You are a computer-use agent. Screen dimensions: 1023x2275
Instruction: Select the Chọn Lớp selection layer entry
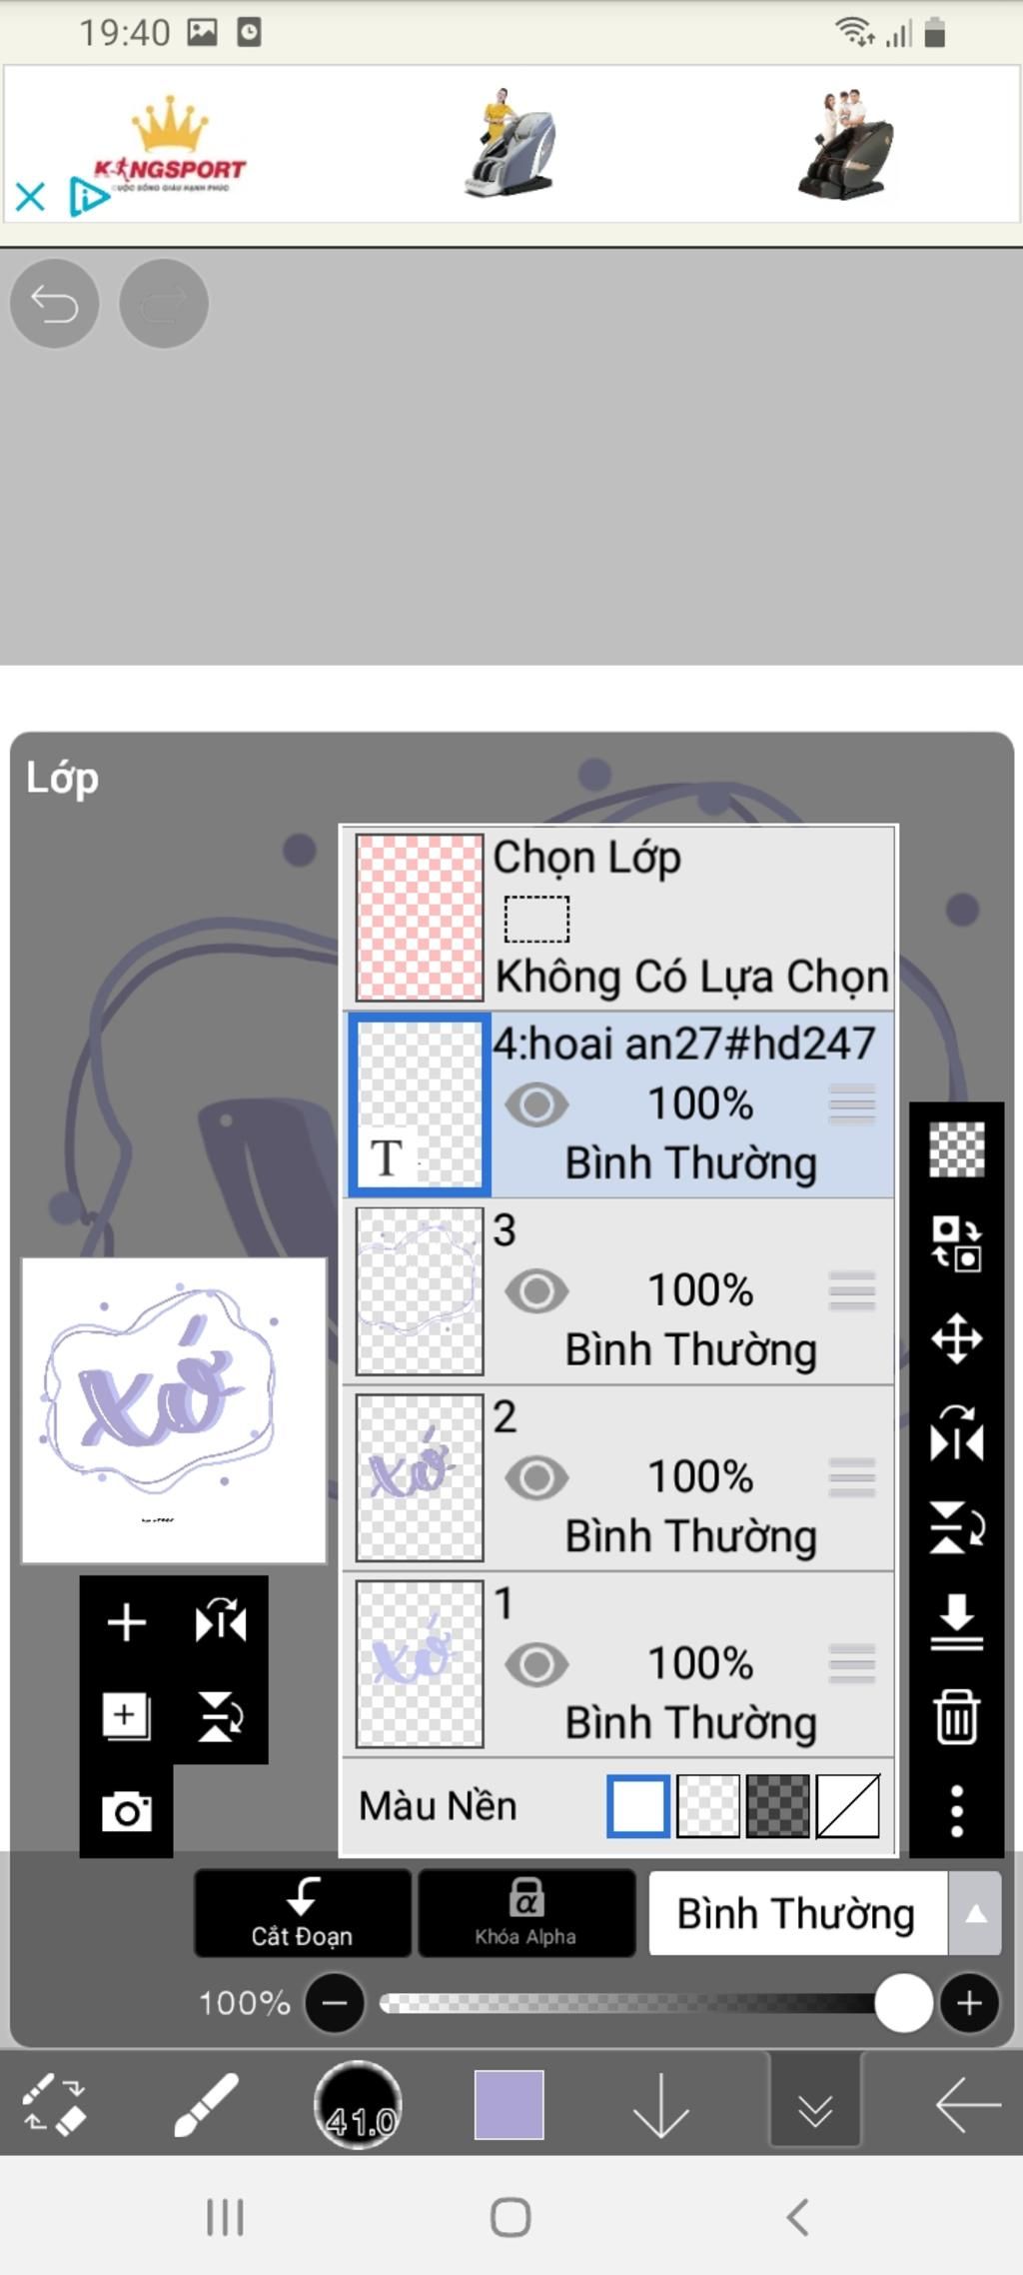618,917
